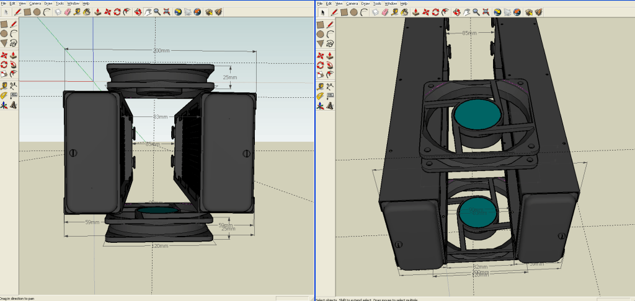Select the arrow Select tool in right window
The image size is (635, 301).
322,12
